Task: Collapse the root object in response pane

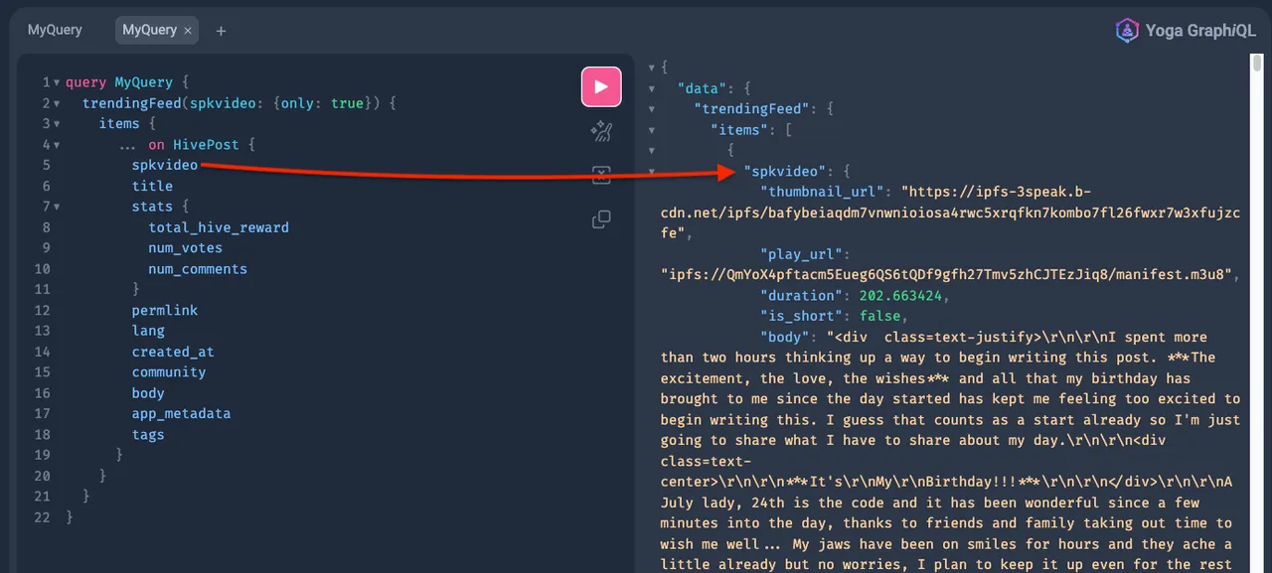Action: [x=651, y=68]
